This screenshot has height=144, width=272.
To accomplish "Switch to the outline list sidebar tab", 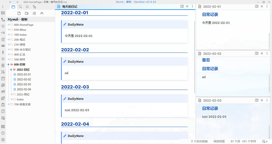I will pos(27,7).
